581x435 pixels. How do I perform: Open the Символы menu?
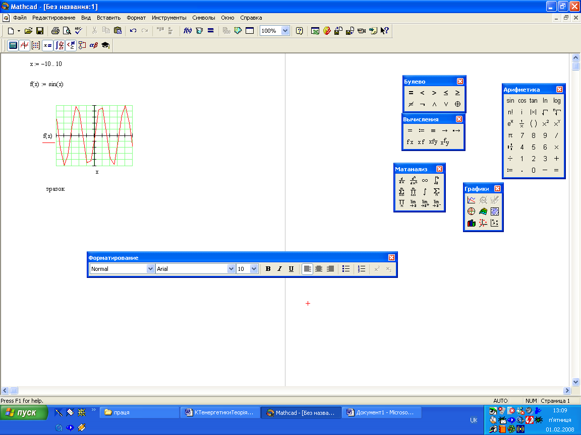[x=203, y=18]
